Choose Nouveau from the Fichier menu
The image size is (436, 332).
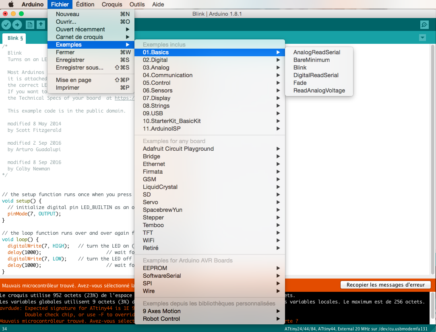point(91,14)
